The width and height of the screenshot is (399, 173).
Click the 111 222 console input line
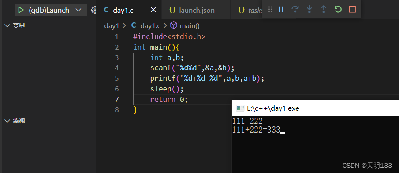click(247, 121)
